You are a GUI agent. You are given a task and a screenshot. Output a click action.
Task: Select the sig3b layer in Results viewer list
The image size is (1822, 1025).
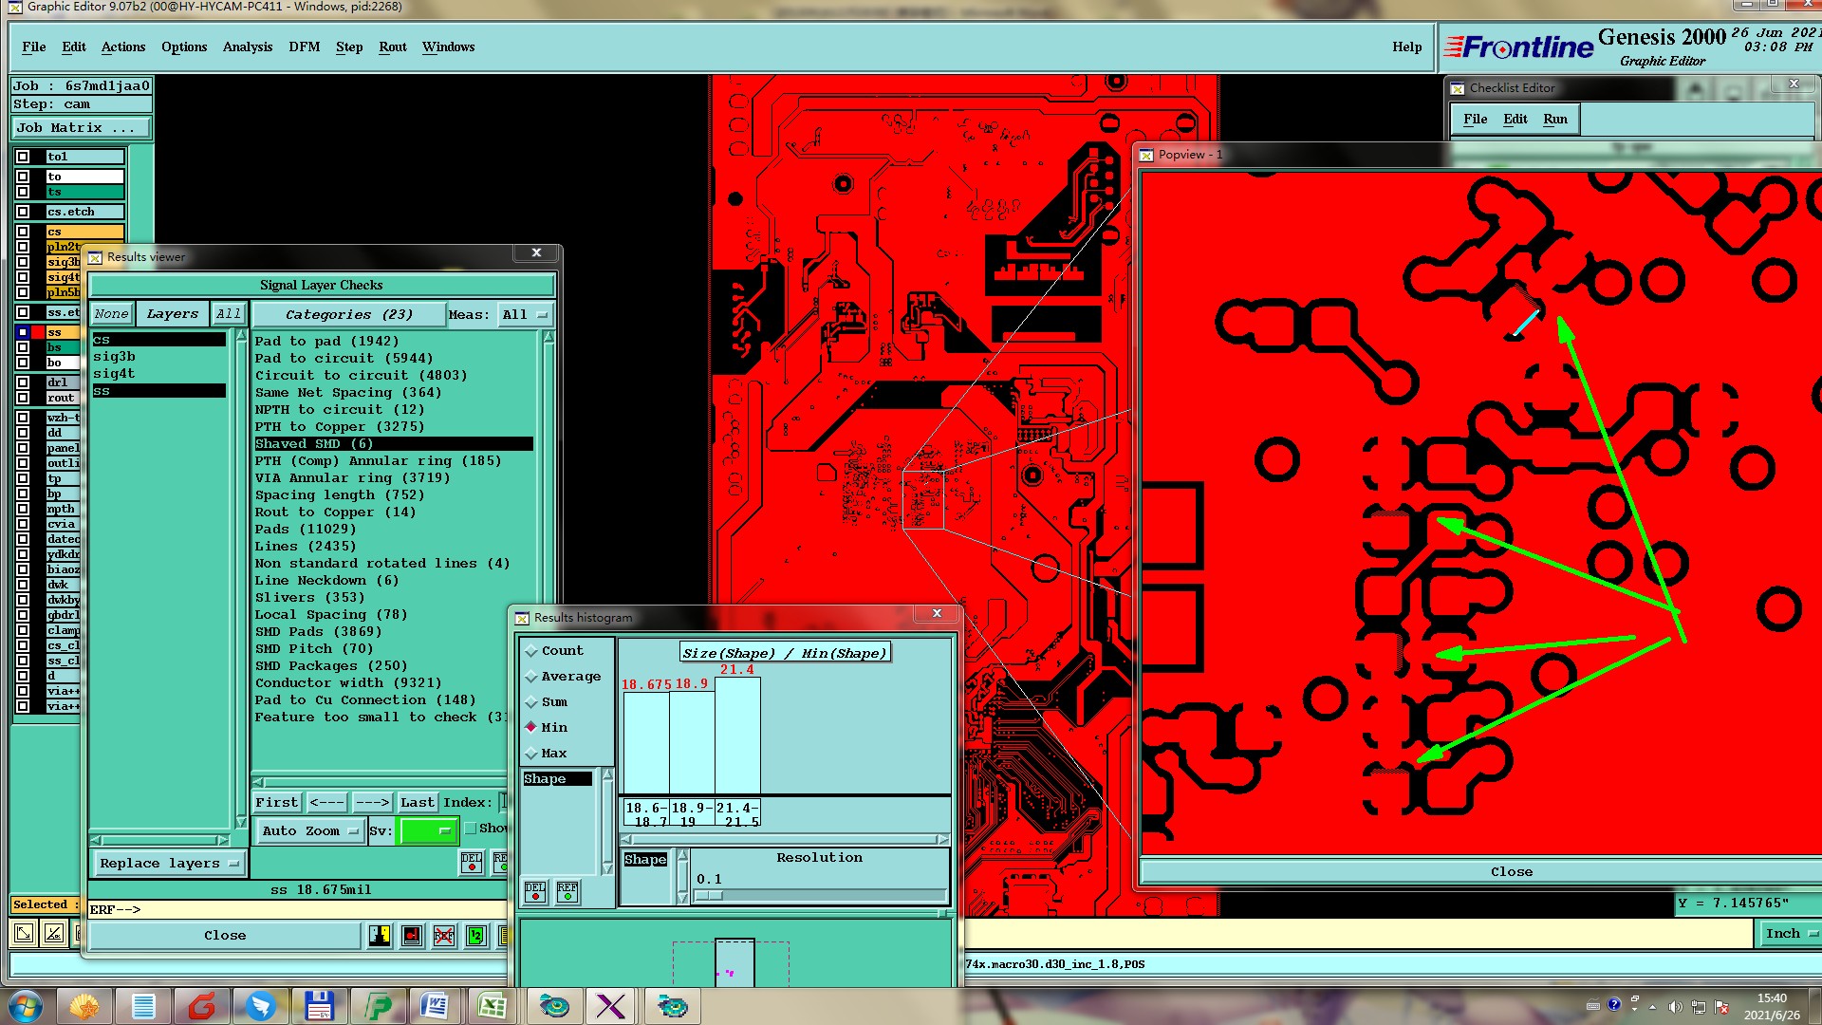tap(158, 357)
